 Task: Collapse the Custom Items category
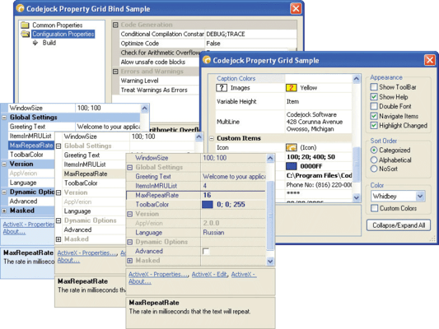[x=212, y=138]
